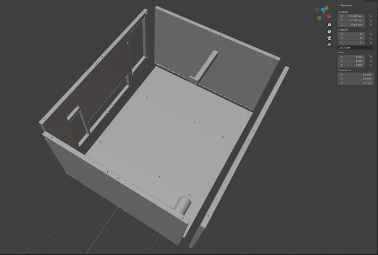Click the blue Z axis gizmo ball
This screenshot has height=255, width=378.
click(x=323, y=9)
